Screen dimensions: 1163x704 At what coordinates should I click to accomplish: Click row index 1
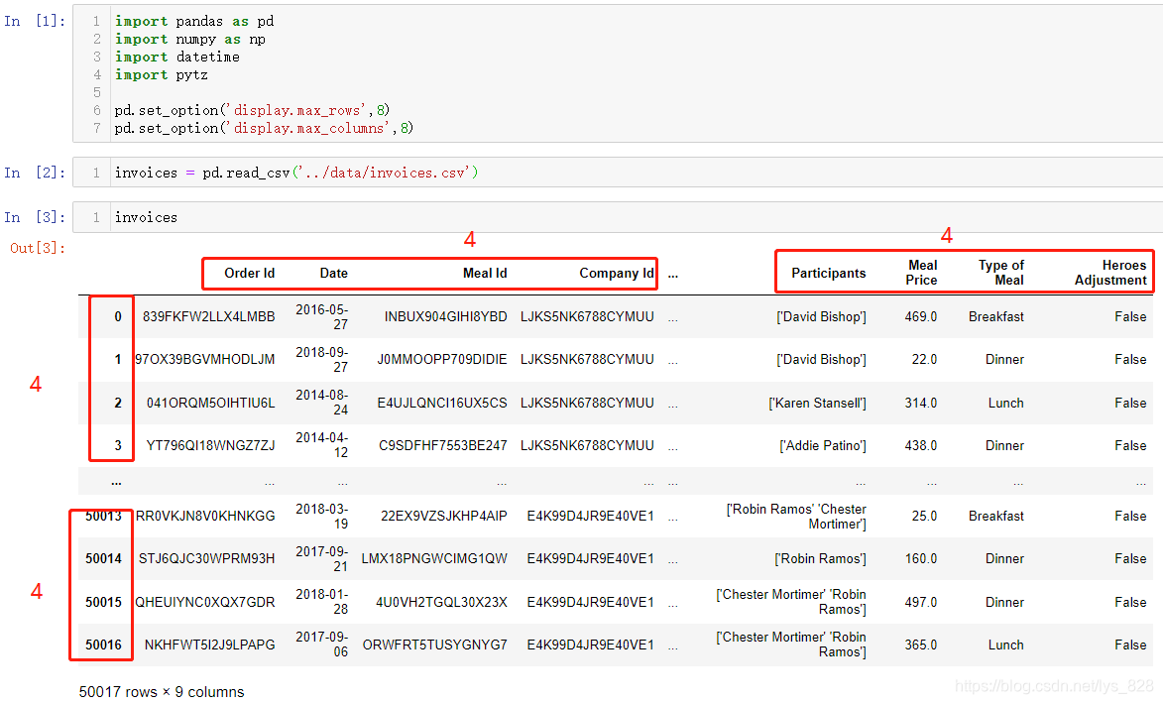pos(117,360)
